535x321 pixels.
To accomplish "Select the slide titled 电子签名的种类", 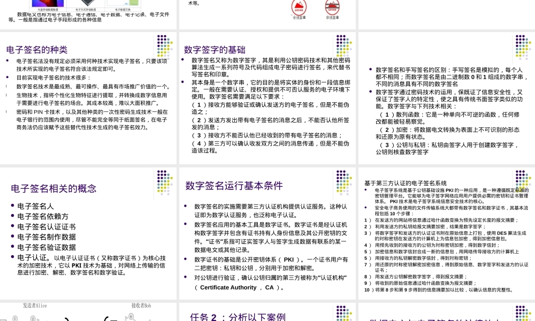I will tap(88, 98).
